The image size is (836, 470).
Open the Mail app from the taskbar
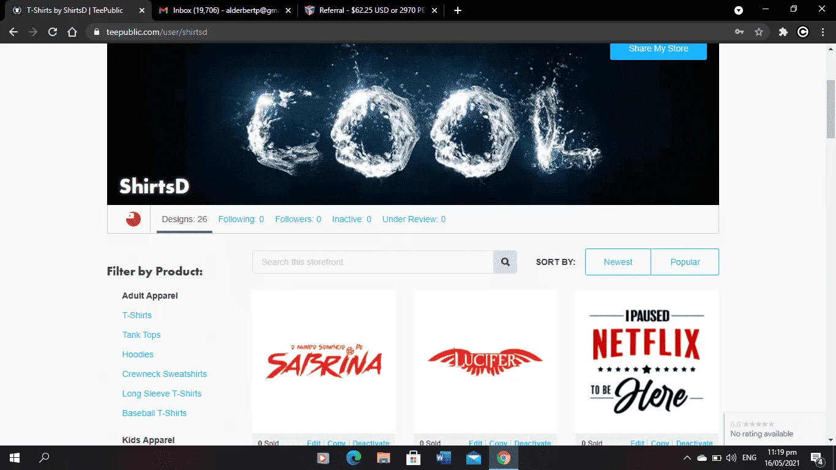473,458
